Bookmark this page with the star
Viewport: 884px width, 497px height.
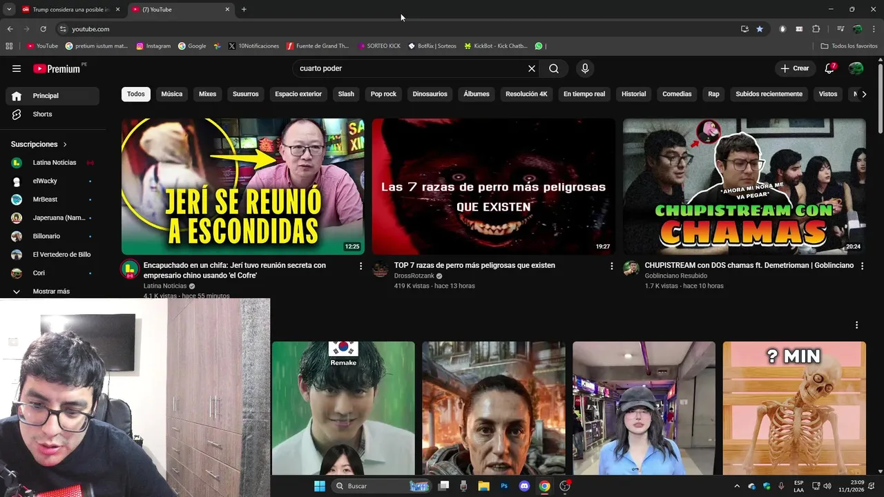[760, 29]
